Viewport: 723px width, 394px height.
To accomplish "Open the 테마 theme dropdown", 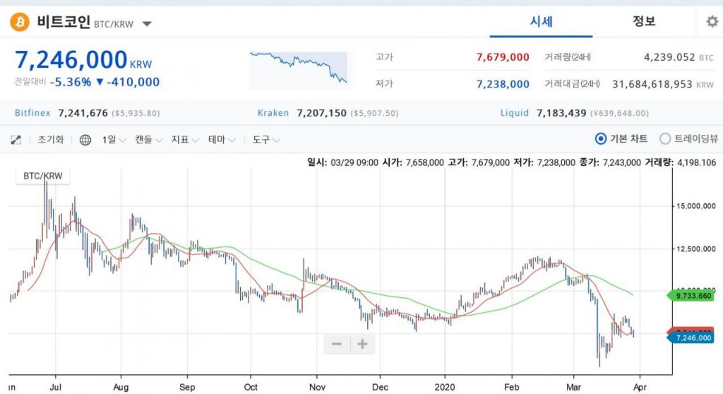I will point(222,140).
